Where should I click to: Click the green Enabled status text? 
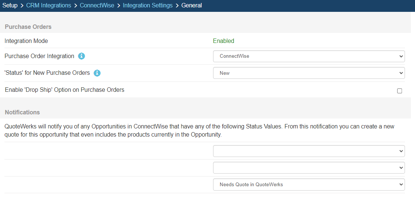223,41
